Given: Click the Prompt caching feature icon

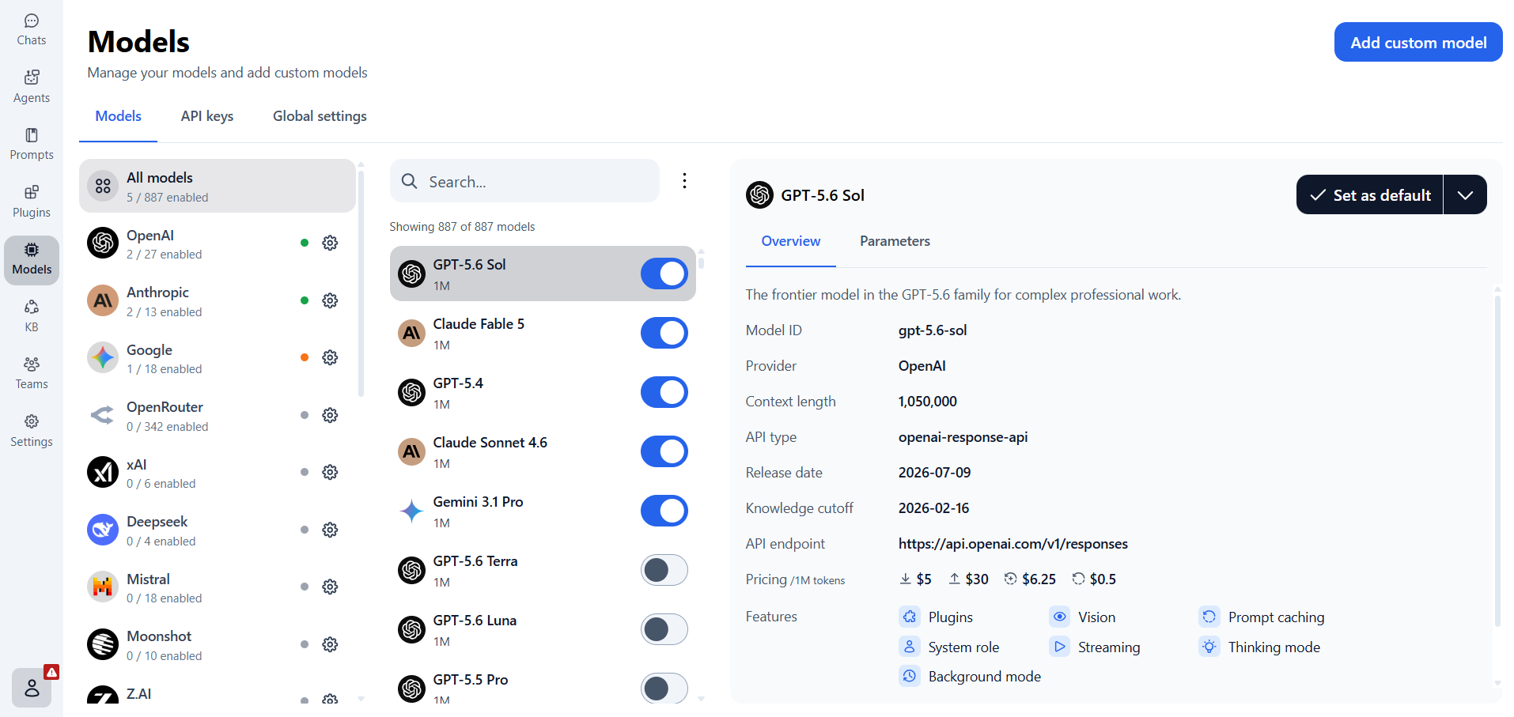Looking at the screenshot, I should [x=1209, y=617].
